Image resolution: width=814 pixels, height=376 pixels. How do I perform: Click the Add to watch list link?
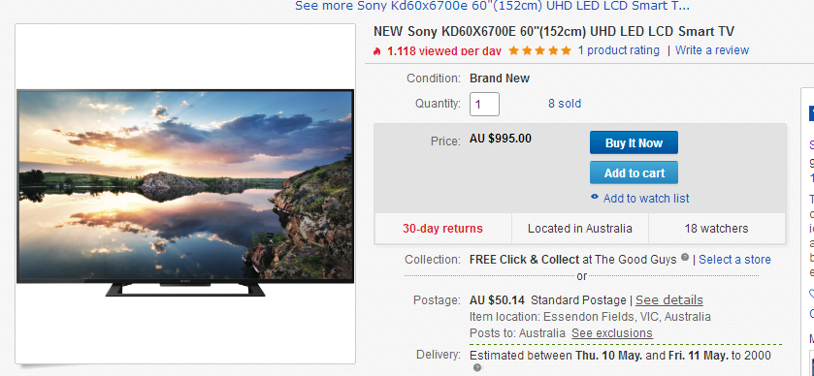point(646,198)
